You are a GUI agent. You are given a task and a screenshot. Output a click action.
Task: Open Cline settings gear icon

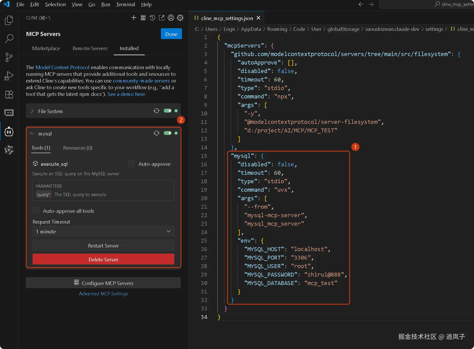click(x=180, y=18)
